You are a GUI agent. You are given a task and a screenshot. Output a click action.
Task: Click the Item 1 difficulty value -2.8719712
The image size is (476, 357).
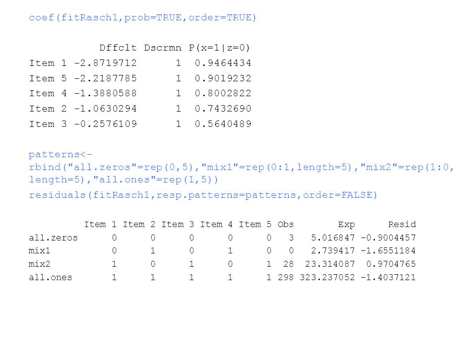105,63
